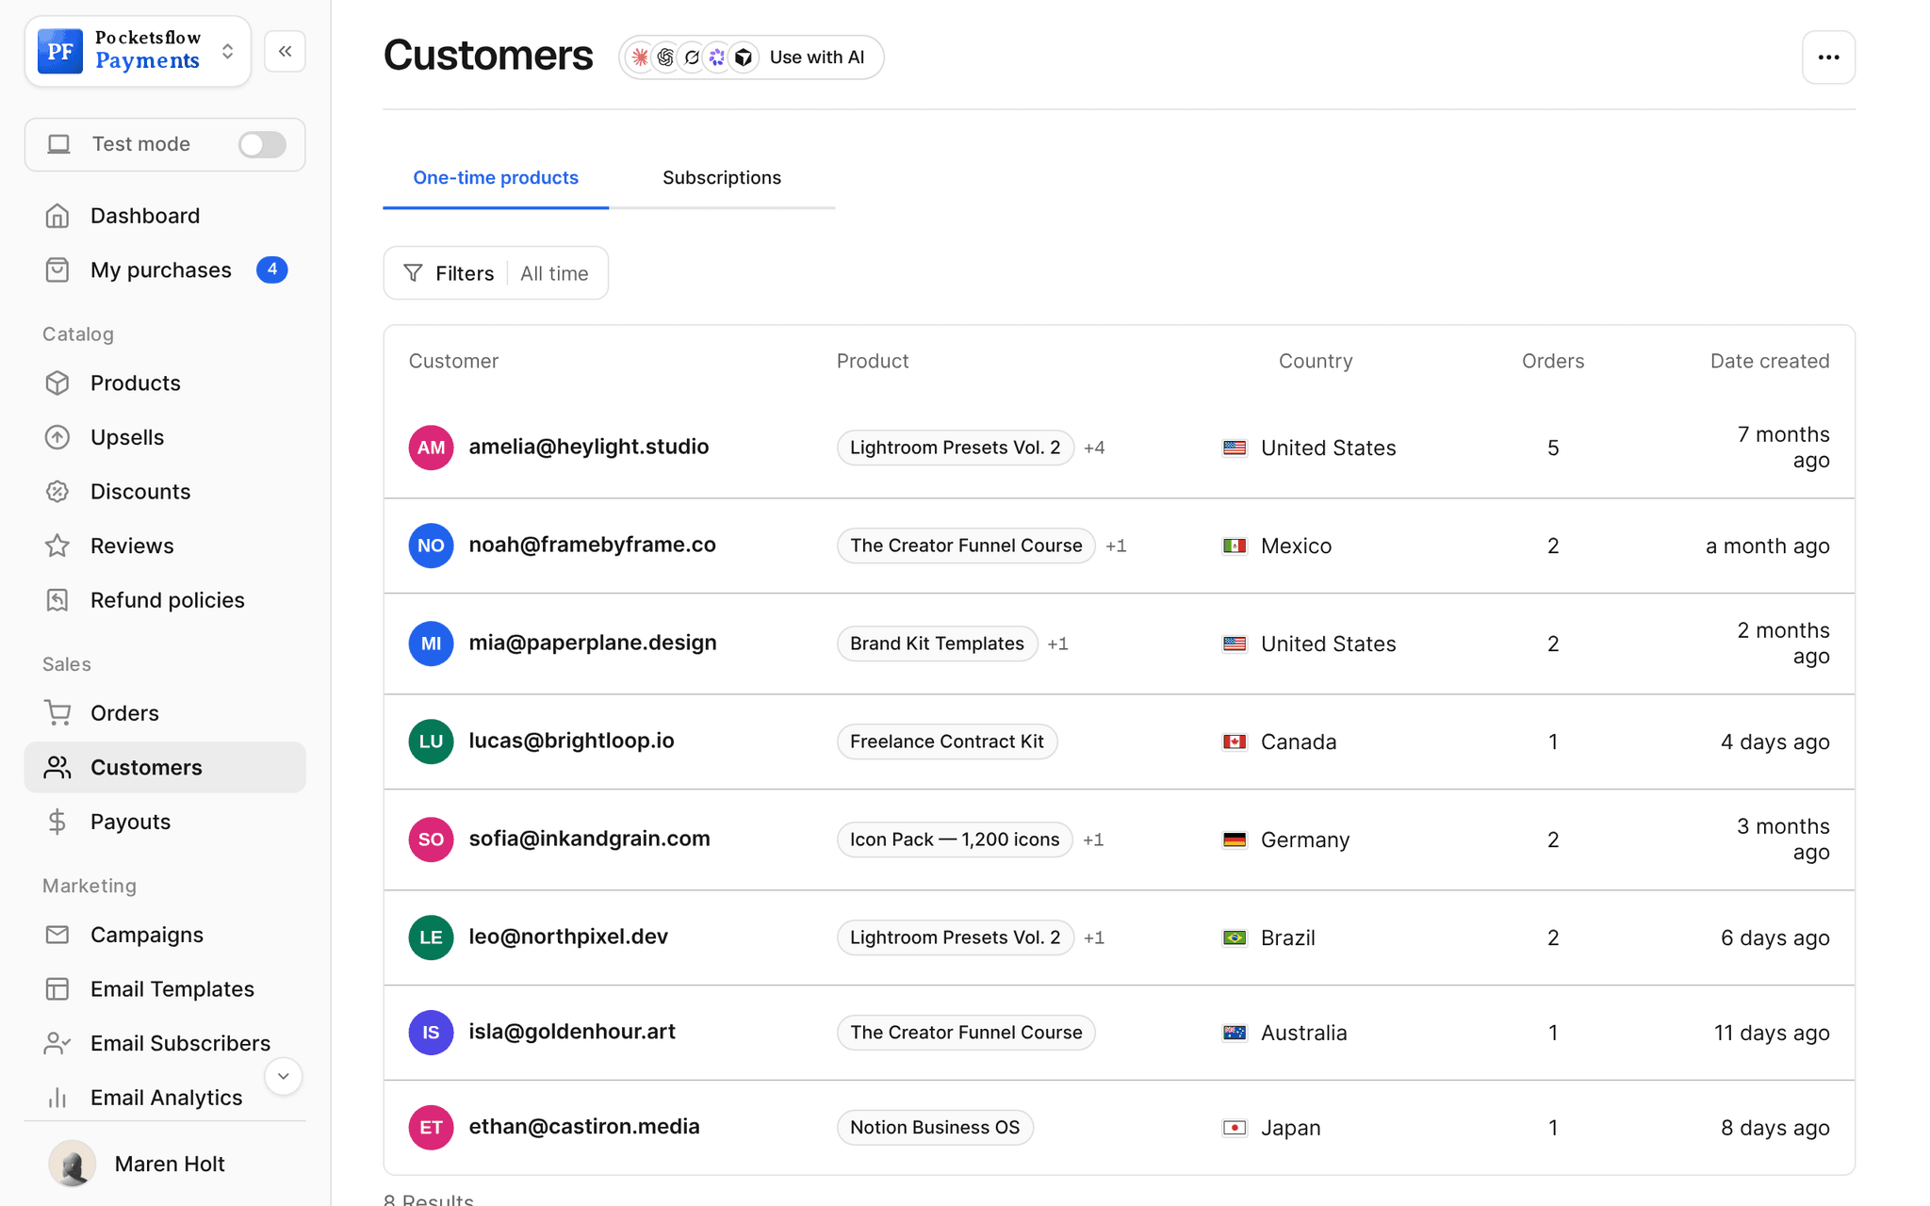Image resolution: width=1930 pixels, height=1206 pixels.
Task: Click Icon Pack — 1,200 icons tag
Action: [955, 839]
